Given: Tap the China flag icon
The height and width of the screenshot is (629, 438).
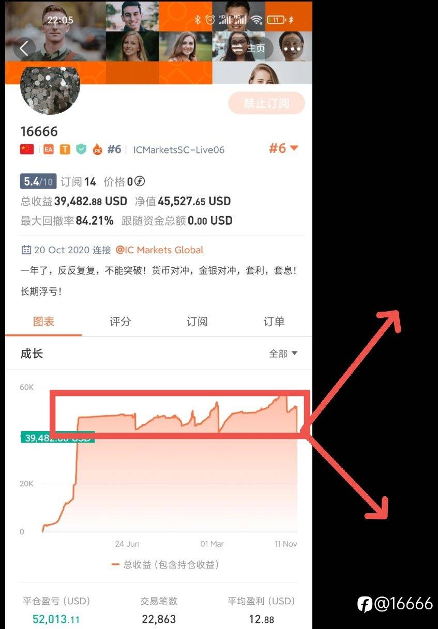Looking at the screenshot, I should [27, 149].
